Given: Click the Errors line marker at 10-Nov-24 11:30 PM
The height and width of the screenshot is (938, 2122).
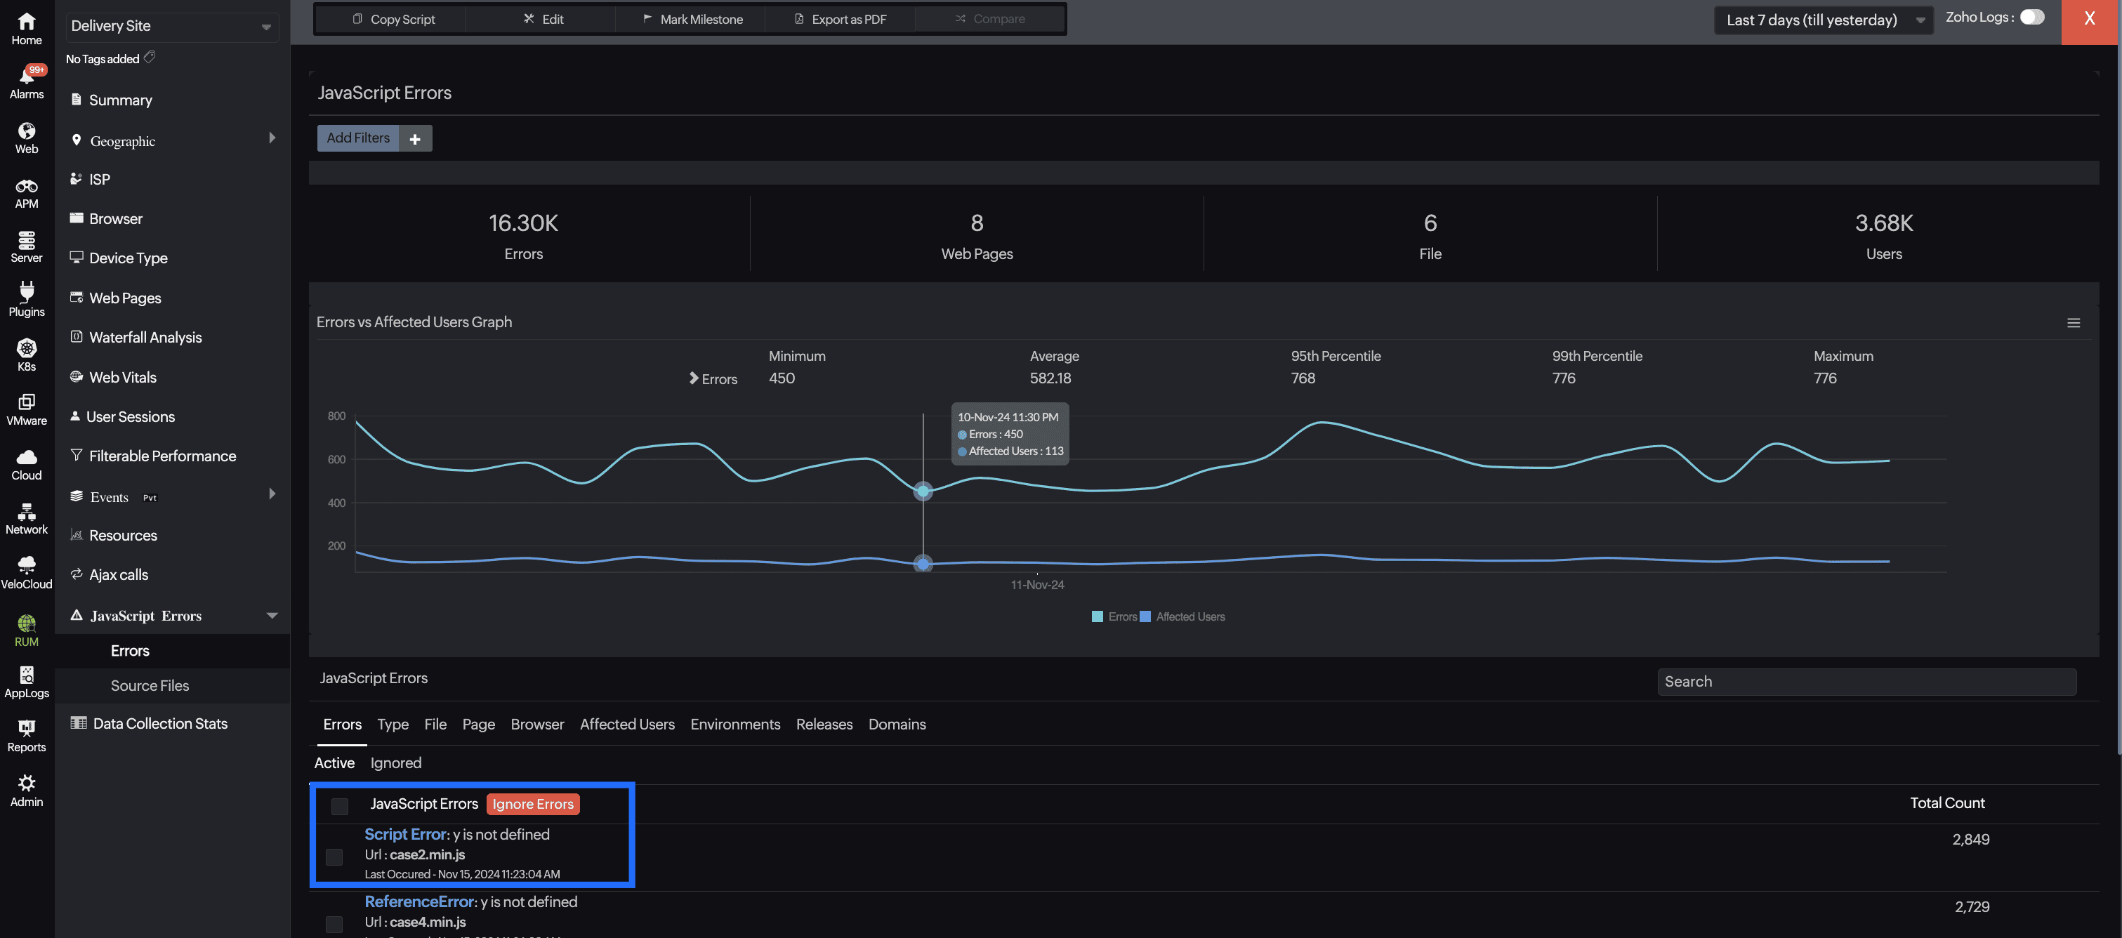Looking at the screenshot, I should pos(923,491).
